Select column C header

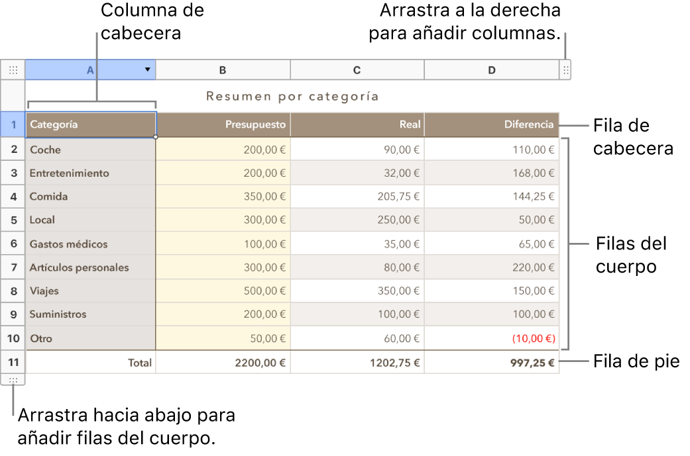click(357, 69)
